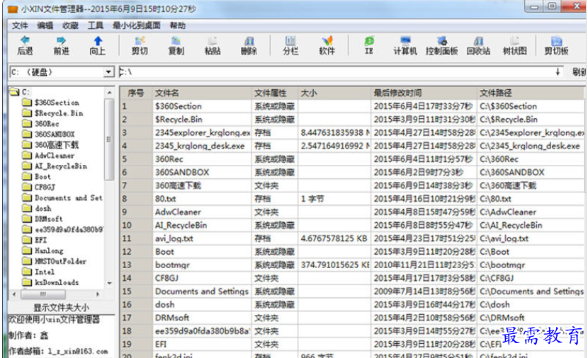Open the 文件 menu
The width and height of the screenshot is (588, 358).
20,25
